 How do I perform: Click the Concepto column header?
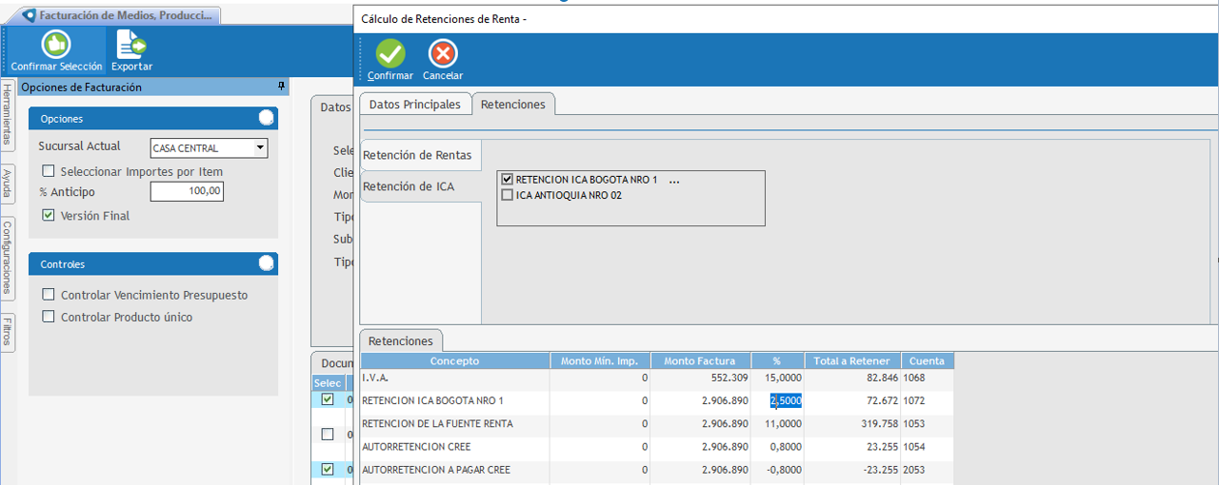point(454,361)
